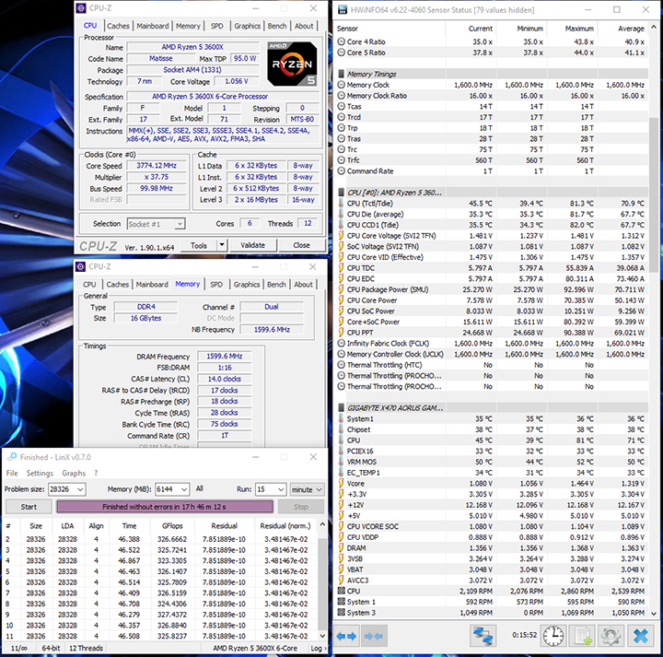Click the LinX finished progress bar
The width and height of the screenshot is (663, 657).
164,507
